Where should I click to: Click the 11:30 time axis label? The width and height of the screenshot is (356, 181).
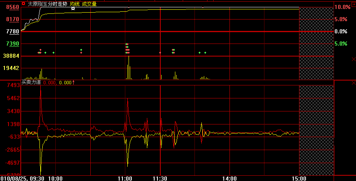(160, 179)
